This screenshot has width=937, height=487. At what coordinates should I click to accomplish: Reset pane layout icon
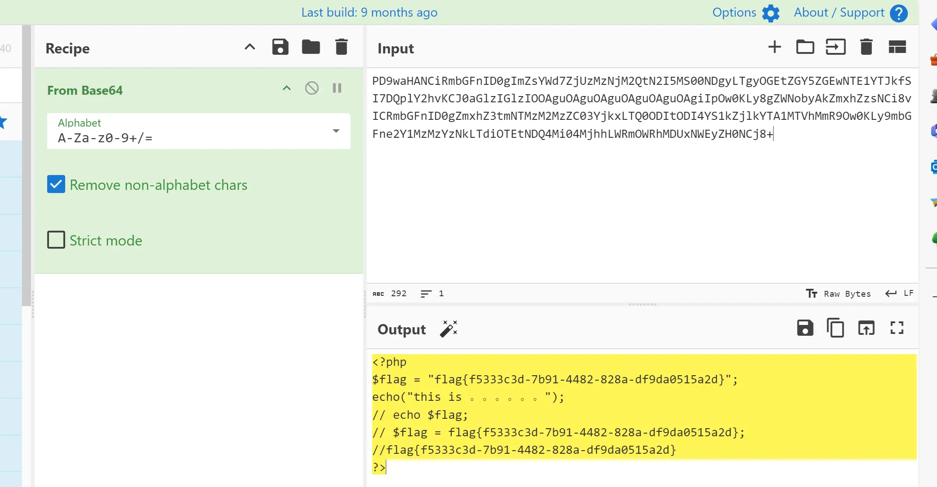(x=897, y=47)
